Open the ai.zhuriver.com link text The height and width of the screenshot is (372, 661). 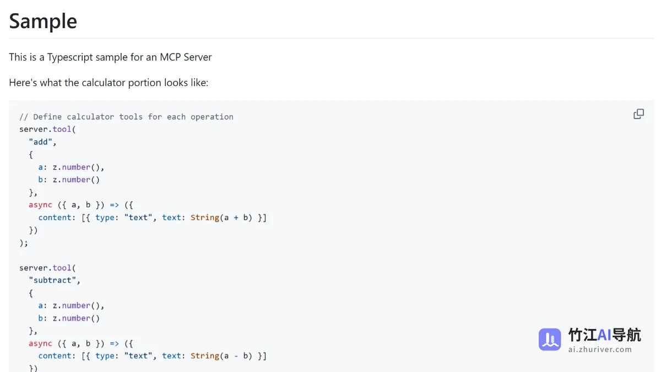tap(600, 349)
